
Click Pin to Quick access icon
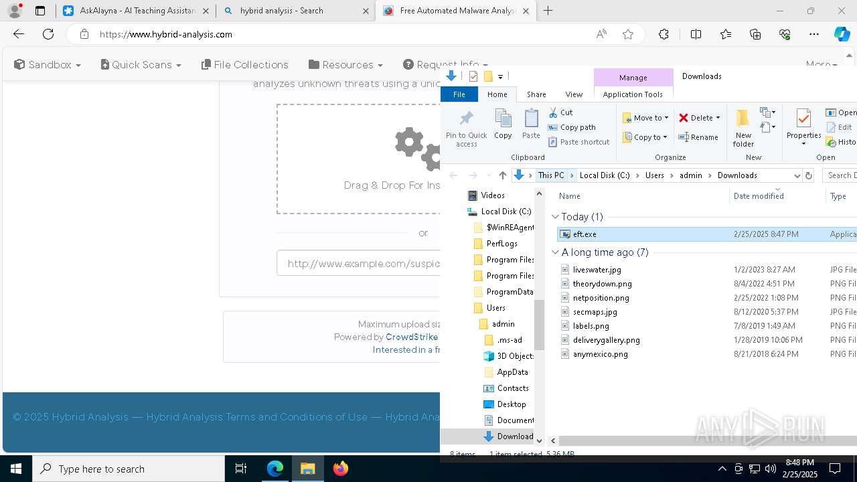[x=466, y=119]
